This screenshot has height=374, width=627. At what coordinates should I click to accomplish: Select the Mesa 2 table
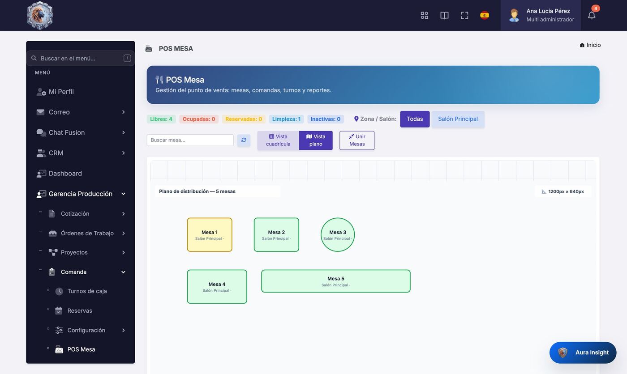pos(276,235)
